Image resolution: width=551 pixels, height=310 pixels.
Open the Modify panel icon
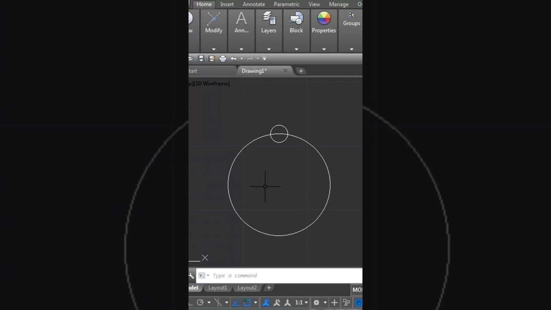click(214, 19)
